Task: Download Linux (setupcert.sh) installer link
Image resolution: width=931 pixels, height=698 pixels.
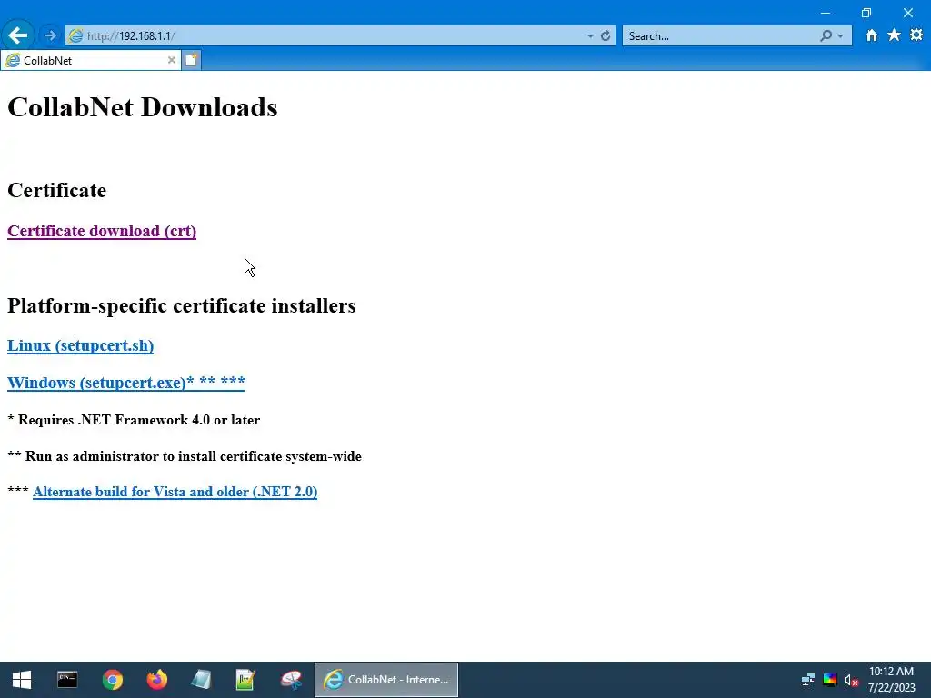Action: point(80,345)
